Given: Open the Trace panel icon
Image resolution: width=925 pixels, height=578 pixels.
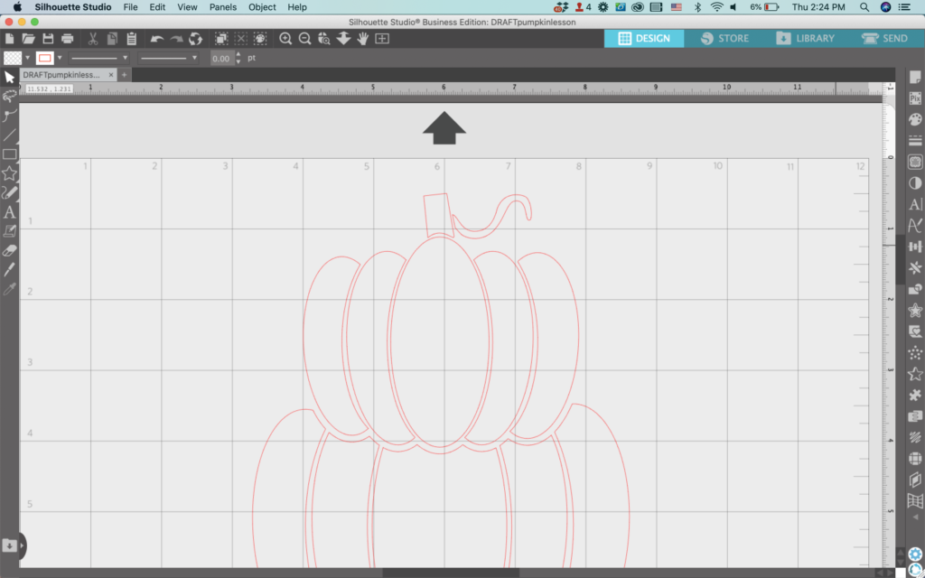Looking at the screenshot, I should 915,163.
